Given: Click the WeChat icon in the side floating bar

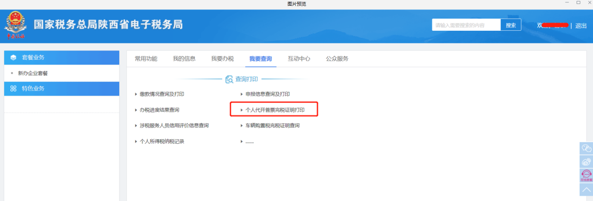Looking at the screenshot, I should pyautogui.click(x=586, y=148).
